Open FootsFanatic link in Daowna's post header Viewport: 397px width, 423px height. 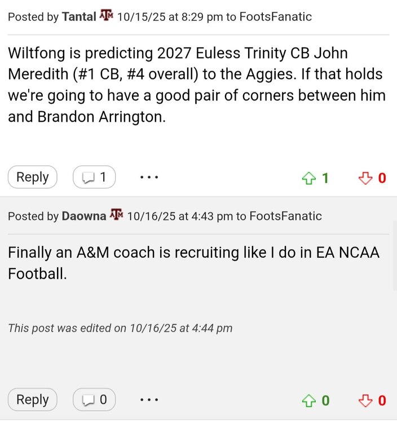point(285,216)
